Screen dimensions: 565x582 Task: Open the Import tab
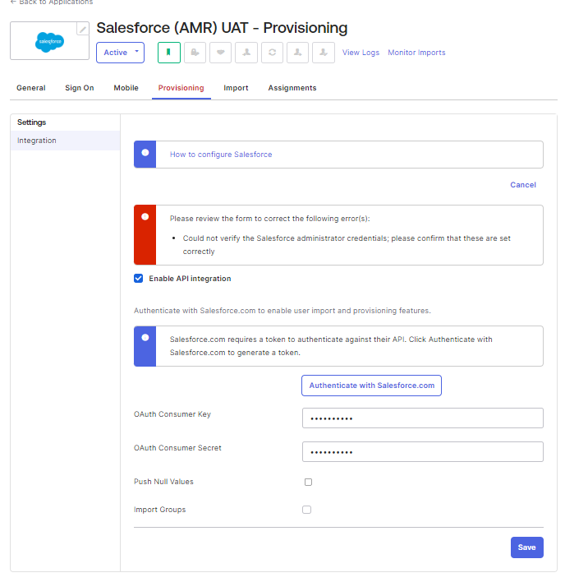(x=236, y=88)
